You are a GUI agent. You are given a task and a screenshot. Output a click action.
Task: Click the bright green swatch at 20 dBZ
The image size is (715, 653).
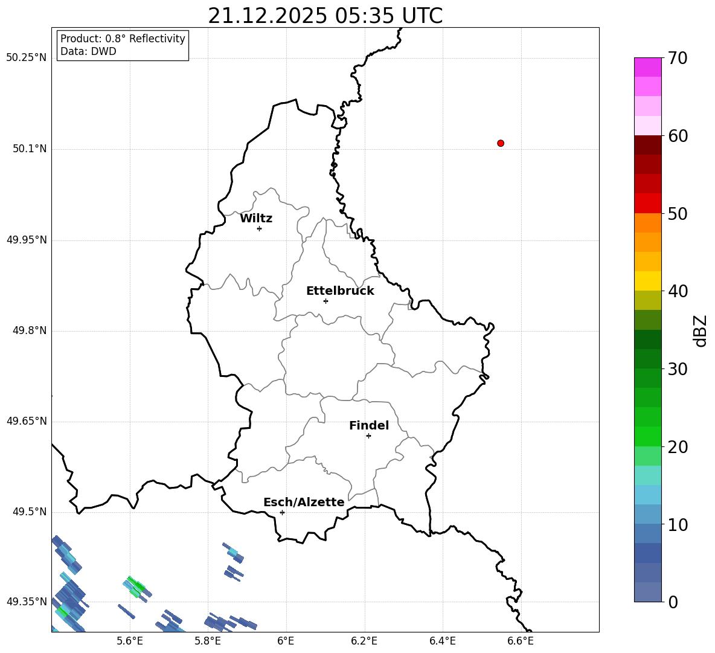pyautogui.click(x=647, y=436)
